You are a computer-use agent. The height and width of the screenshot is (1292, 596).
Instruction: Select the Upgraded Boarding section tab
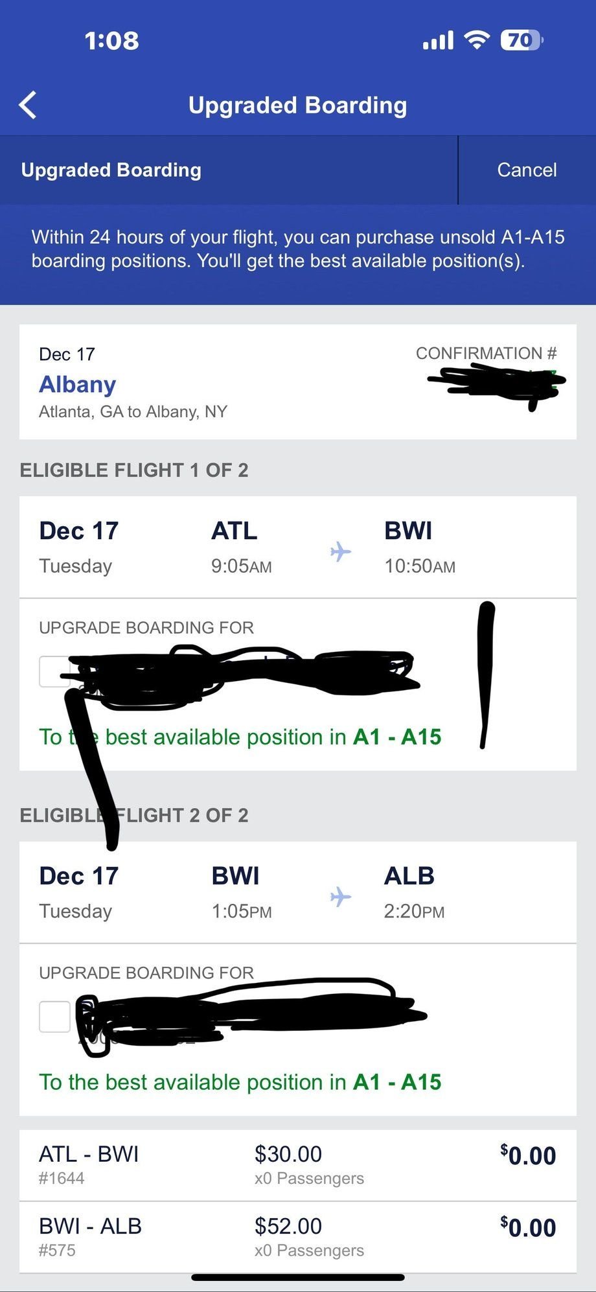[x=111, y=170]
